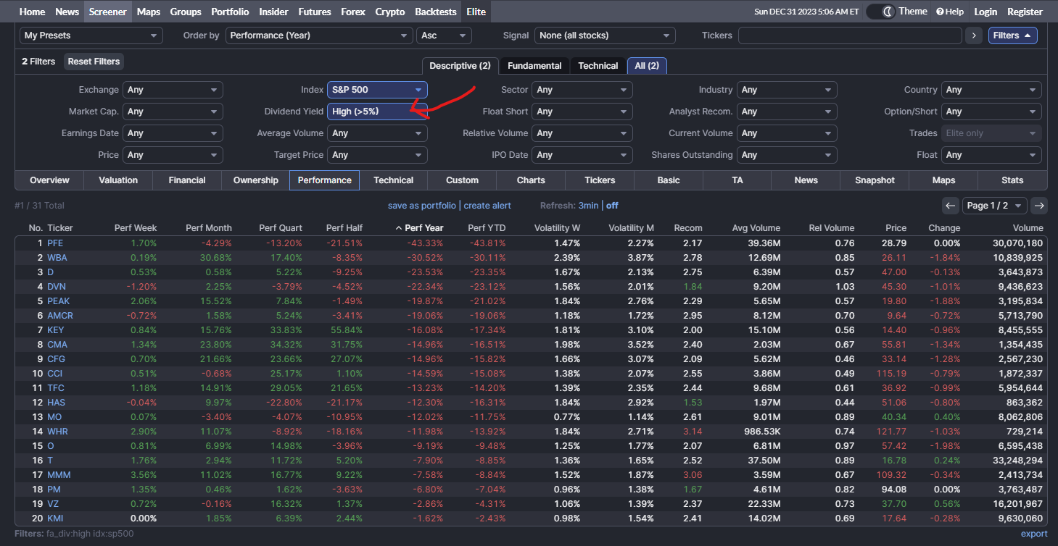Expand the Country filter dropdown
Screen dimensions: 1058x546
[991, 90]
